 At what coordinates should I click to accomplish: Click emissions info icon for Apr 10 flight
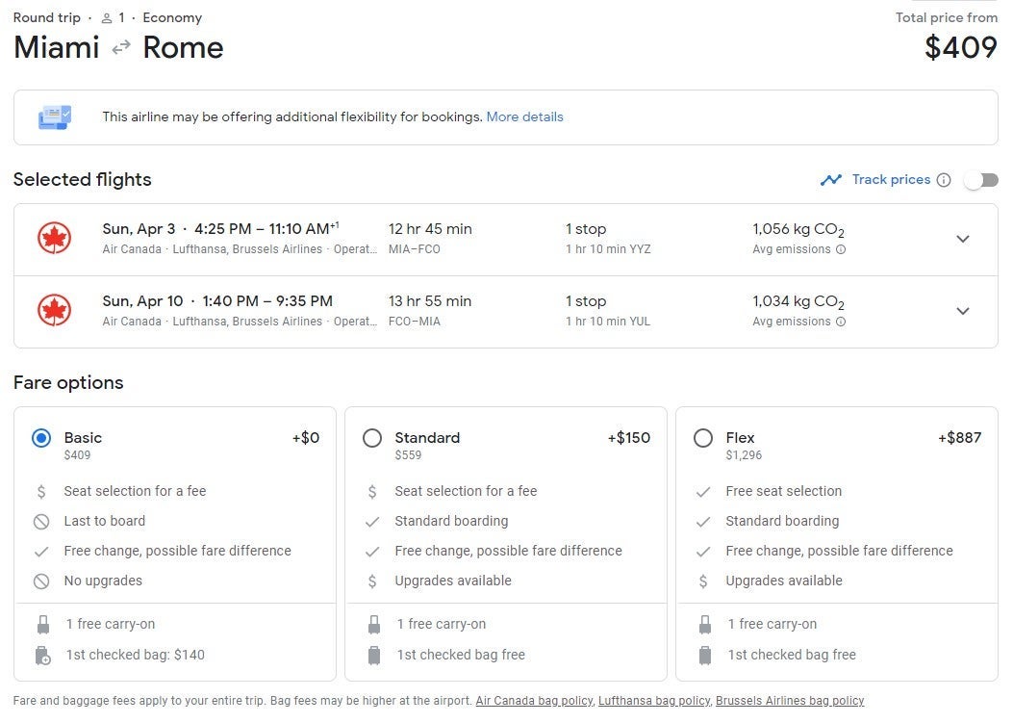point(841,322)
